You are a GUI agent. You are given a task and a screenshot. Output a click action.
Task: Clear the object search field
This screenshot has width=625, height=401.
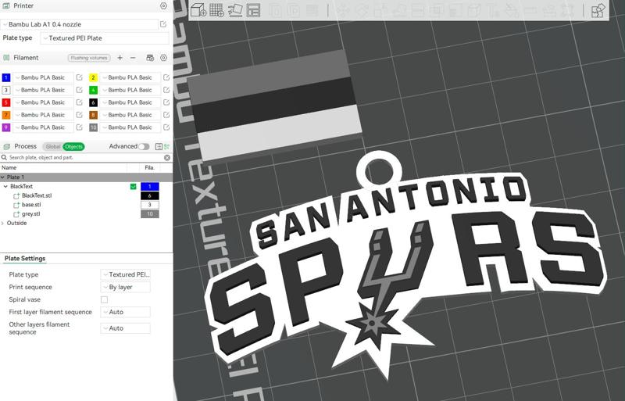click(167, 158)
